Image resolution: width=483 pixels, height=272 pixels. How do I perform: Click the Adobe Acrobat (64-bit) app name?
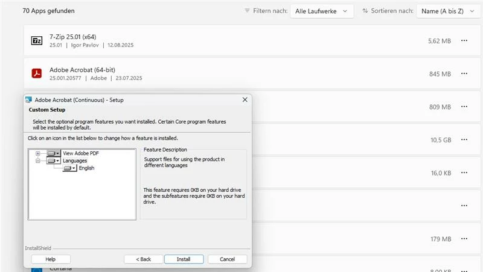[x=82, y=70]
